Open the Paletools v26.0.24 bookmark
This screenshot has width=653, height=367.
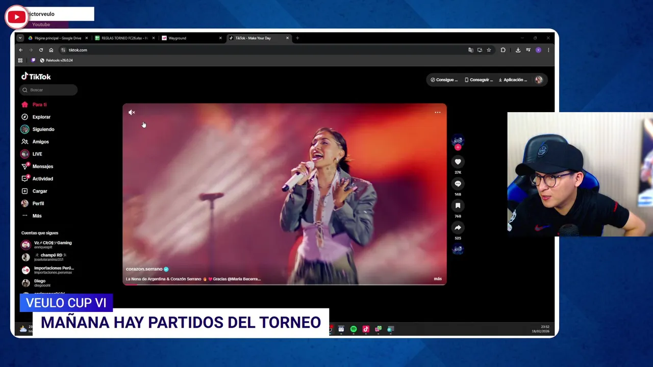(x=57, y=60)
